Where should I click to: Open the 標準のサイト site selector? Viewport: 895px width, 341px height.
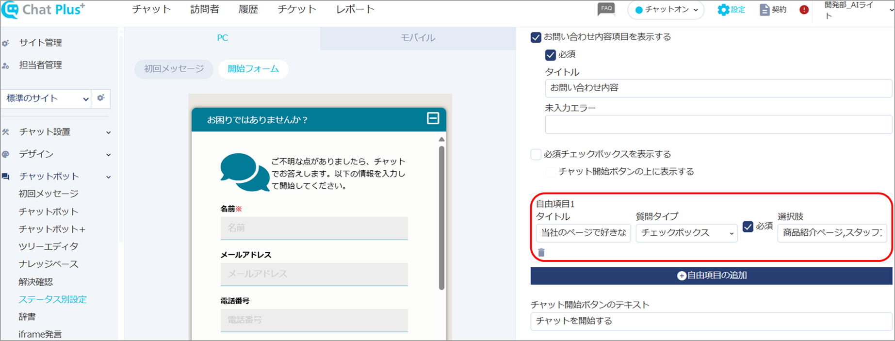point(46,98)
